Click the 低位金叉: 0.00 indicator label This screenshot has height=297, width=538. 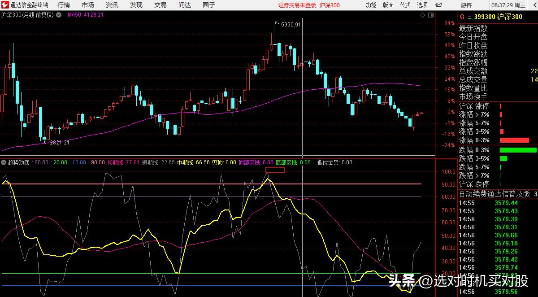(335, 162)
